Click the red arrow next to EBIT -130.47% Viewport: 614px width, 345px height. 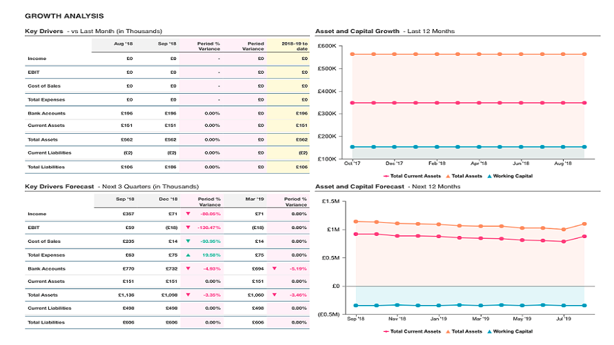coord(188,228)
